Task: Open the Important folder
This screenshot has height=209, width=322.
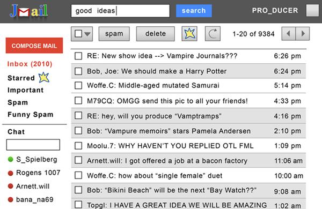Action: coord(25,90)
